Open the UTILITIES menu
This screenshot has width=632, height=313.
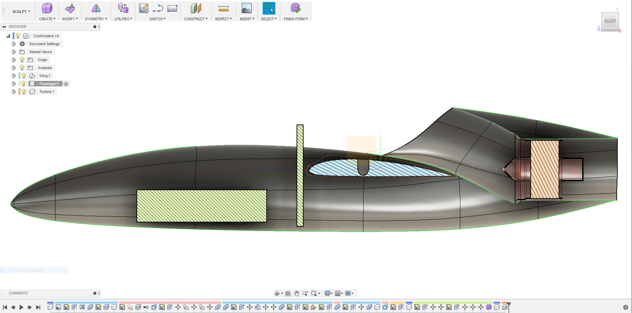(123, 19)
